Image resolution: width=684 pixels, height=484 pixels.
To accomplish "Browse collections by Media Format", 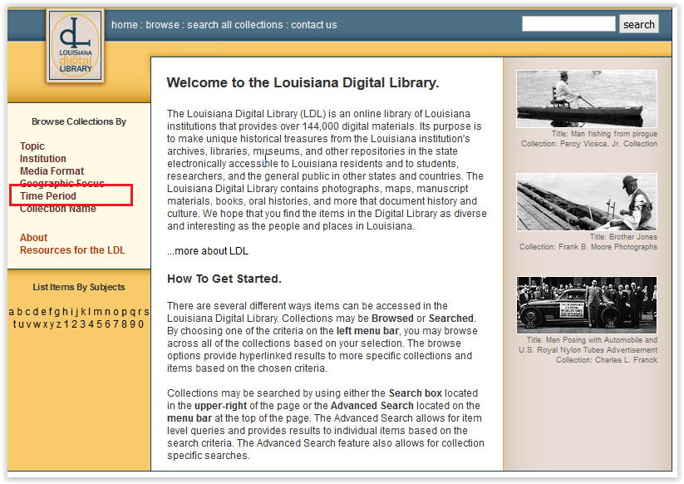I will point(52,171).
